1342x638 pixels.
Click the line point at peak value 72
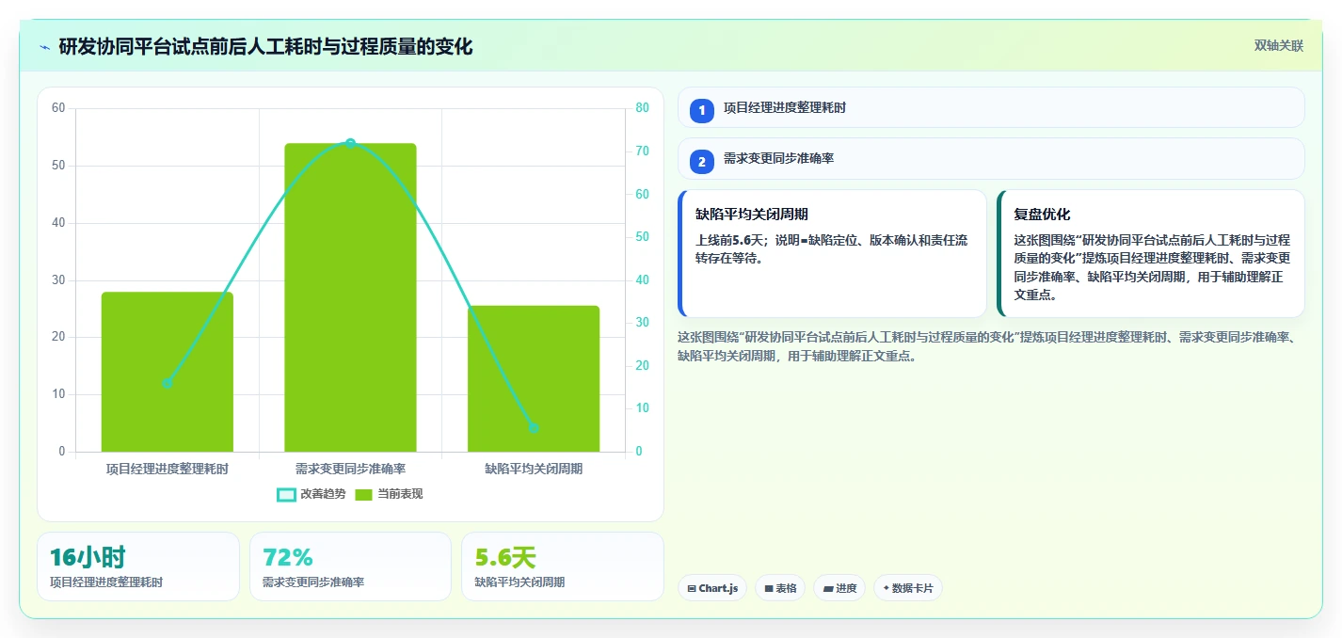tap(350, 143)
